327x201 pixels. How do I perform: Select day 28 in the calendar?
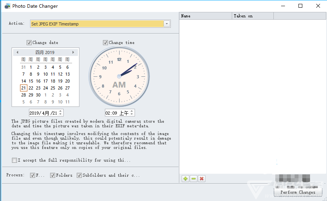point(24,95)
